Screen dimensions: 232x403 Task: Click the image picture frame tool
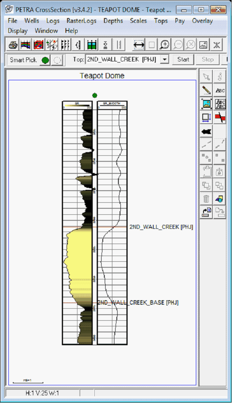tap(206, 104)
